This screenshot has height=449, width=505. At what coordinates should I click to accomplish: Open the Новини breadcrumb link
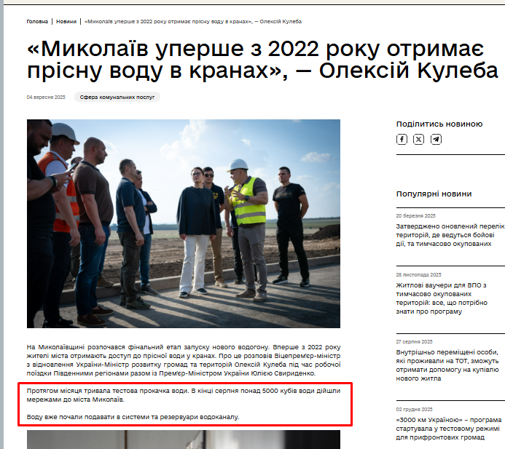[66, 22]
